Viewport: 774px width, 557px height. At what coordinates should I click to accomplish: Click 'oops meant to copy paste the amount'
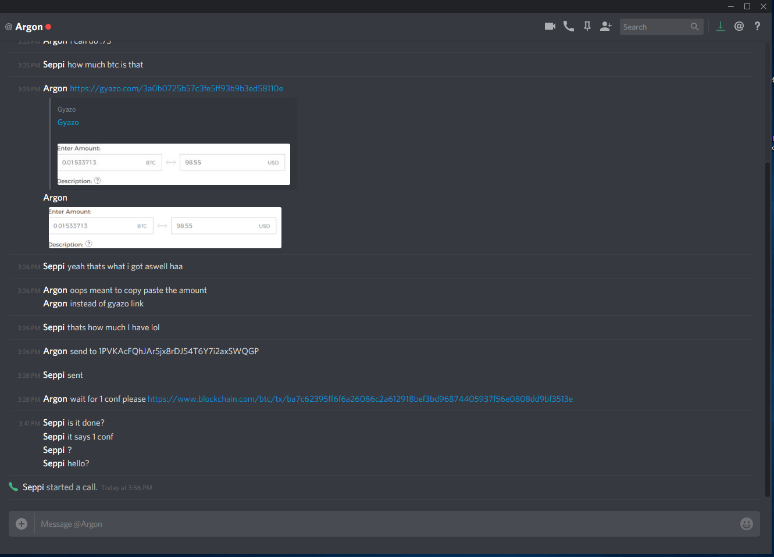[138, 290]
